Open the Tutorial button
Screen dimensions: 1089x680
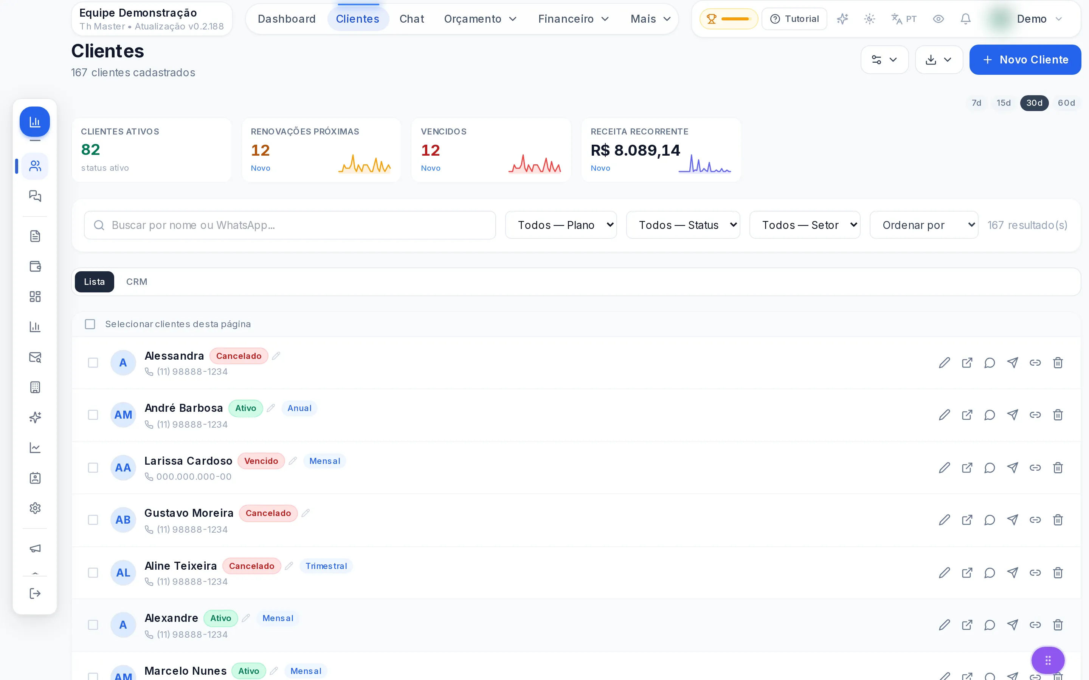click(x=794, y=19)
